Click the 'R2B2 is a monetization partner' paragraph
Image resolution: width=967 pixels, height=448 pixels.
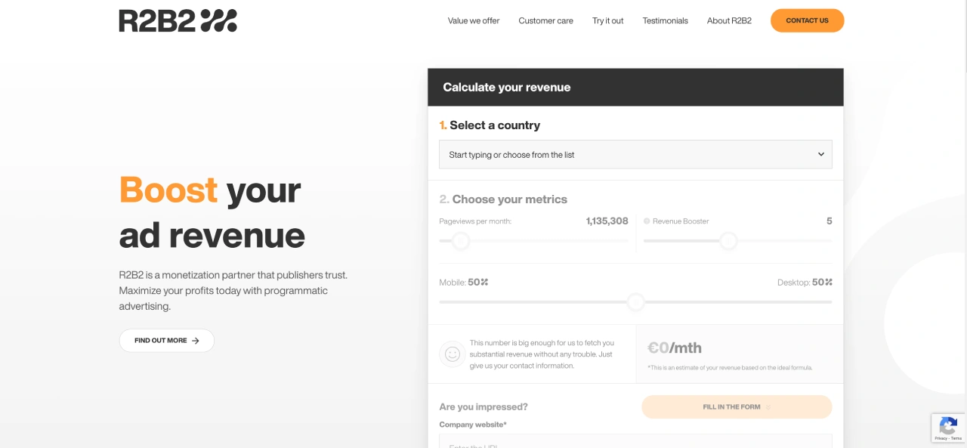tap(233, 291)
